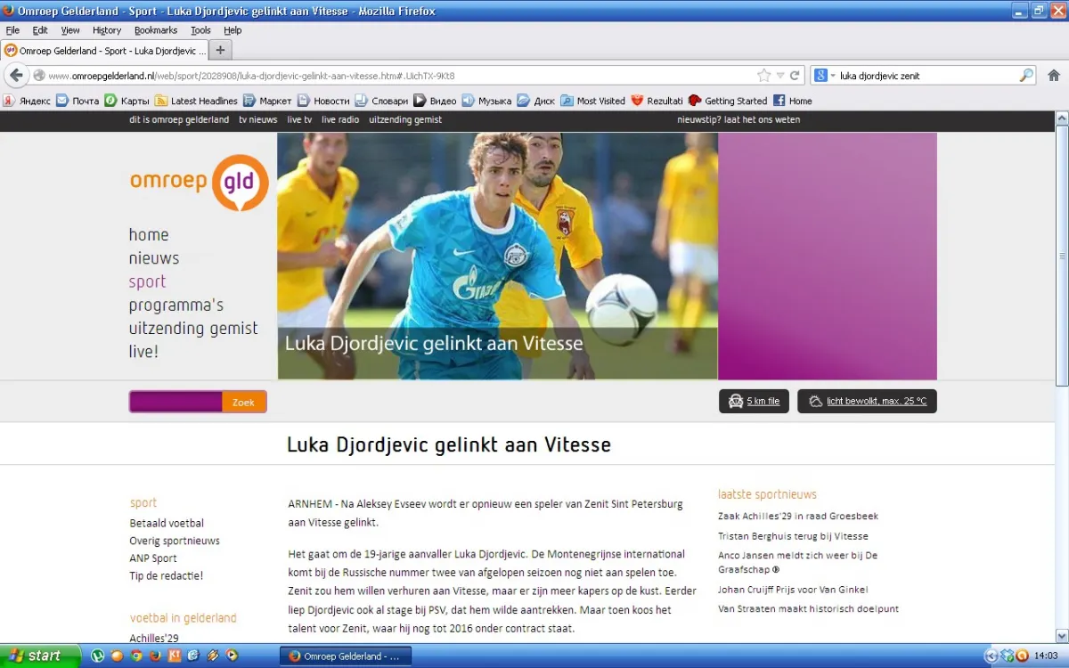Bookmark this page with the star icon
The image size is (1069, 668).
pos(763,76)
